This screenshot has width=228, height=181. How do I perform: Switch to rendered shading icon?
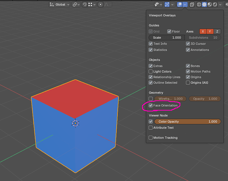[215, 4]
